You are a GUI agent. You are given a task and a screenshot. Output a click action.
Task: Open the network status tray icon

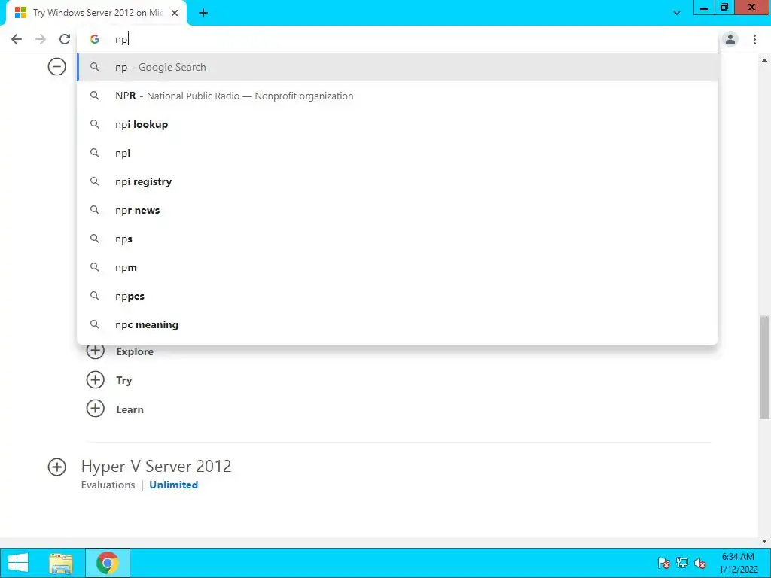(x=681, y=563)
